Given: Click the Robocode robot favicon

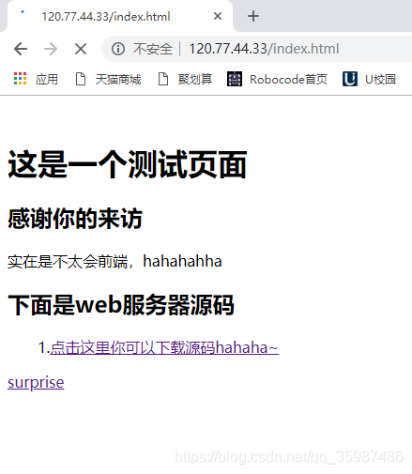Looking at the screenshot, I should pyautogui.click(x=235, y=79).
